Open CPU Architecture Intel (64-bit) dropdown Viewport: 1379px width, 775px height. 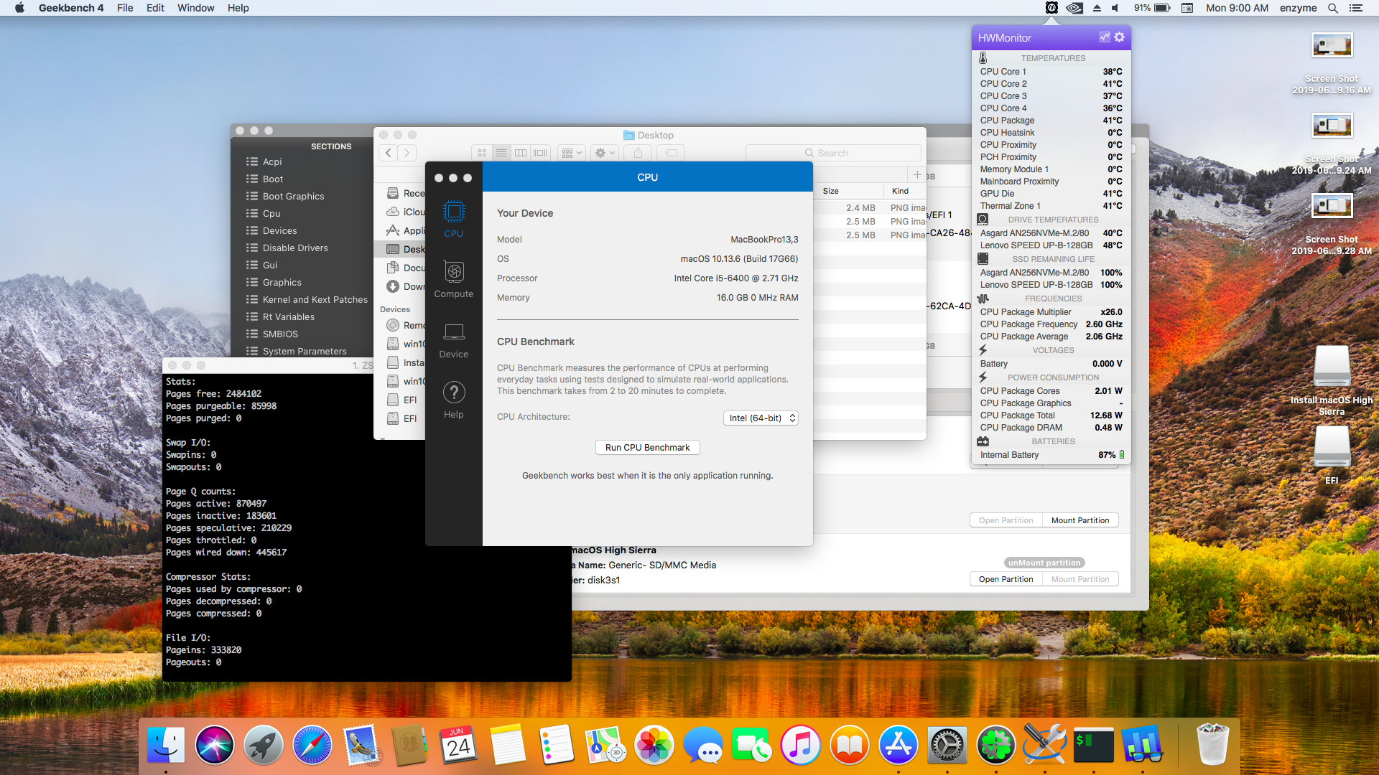tap(761, 418)
